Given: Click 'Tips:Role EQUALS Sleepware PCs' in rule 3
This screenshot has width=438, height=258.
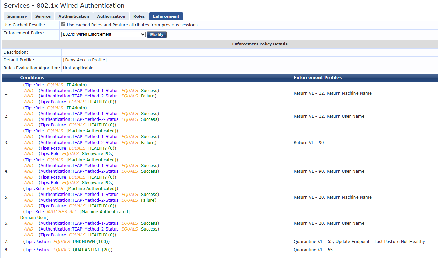Looking at the screenshot, I should click(x=76, y=154).
